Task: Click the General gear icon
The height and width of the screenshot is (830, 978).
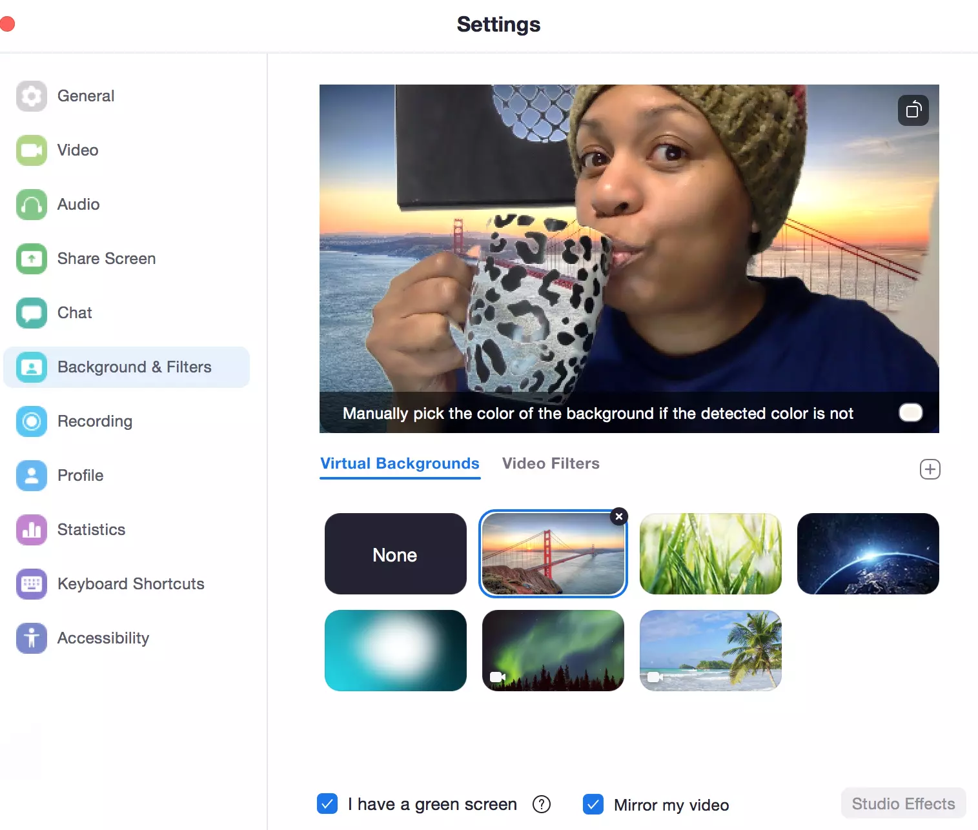Action: [32, 96]
